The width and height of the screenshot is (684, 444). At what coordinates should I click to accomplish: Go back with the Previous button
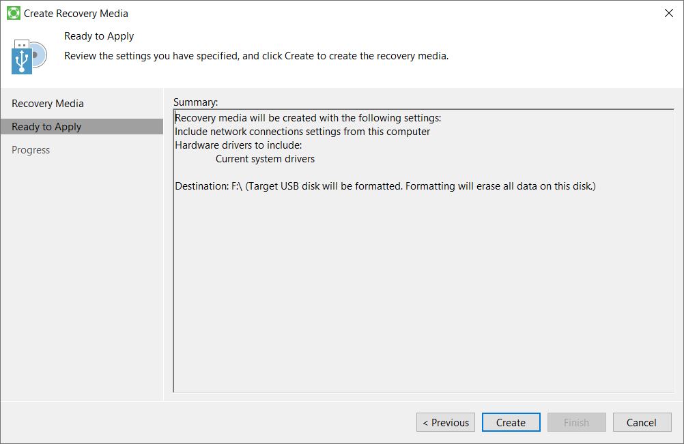point(445,422)
